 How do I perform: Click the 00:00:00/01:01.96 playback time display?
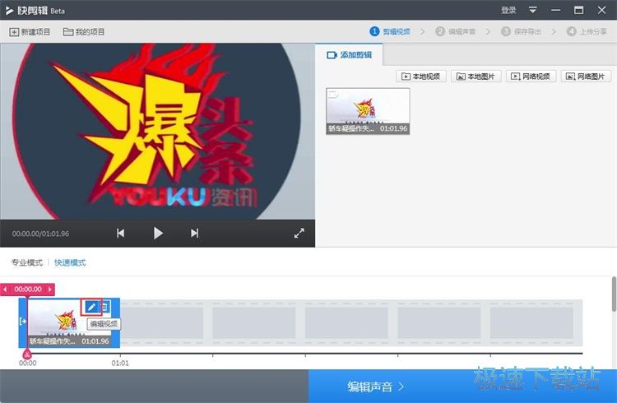tap(40, 234)
